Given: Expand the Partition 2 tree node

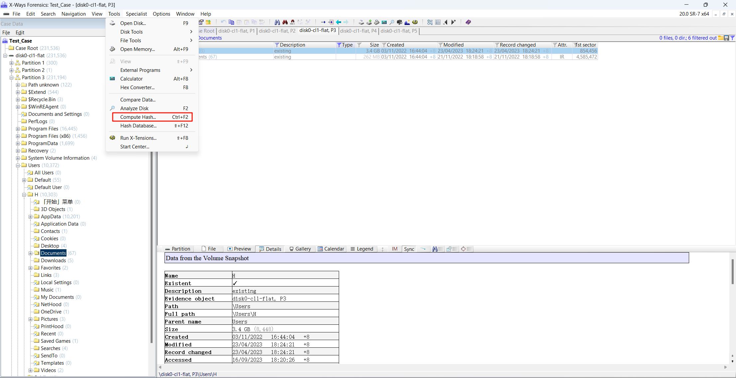Looking at the screenshot, I should tap(11, 70).
